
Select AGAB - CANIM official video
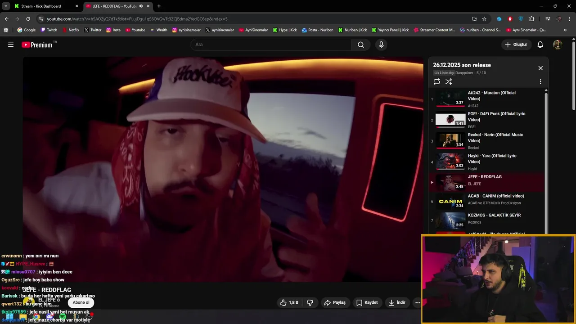click(486, 201)
